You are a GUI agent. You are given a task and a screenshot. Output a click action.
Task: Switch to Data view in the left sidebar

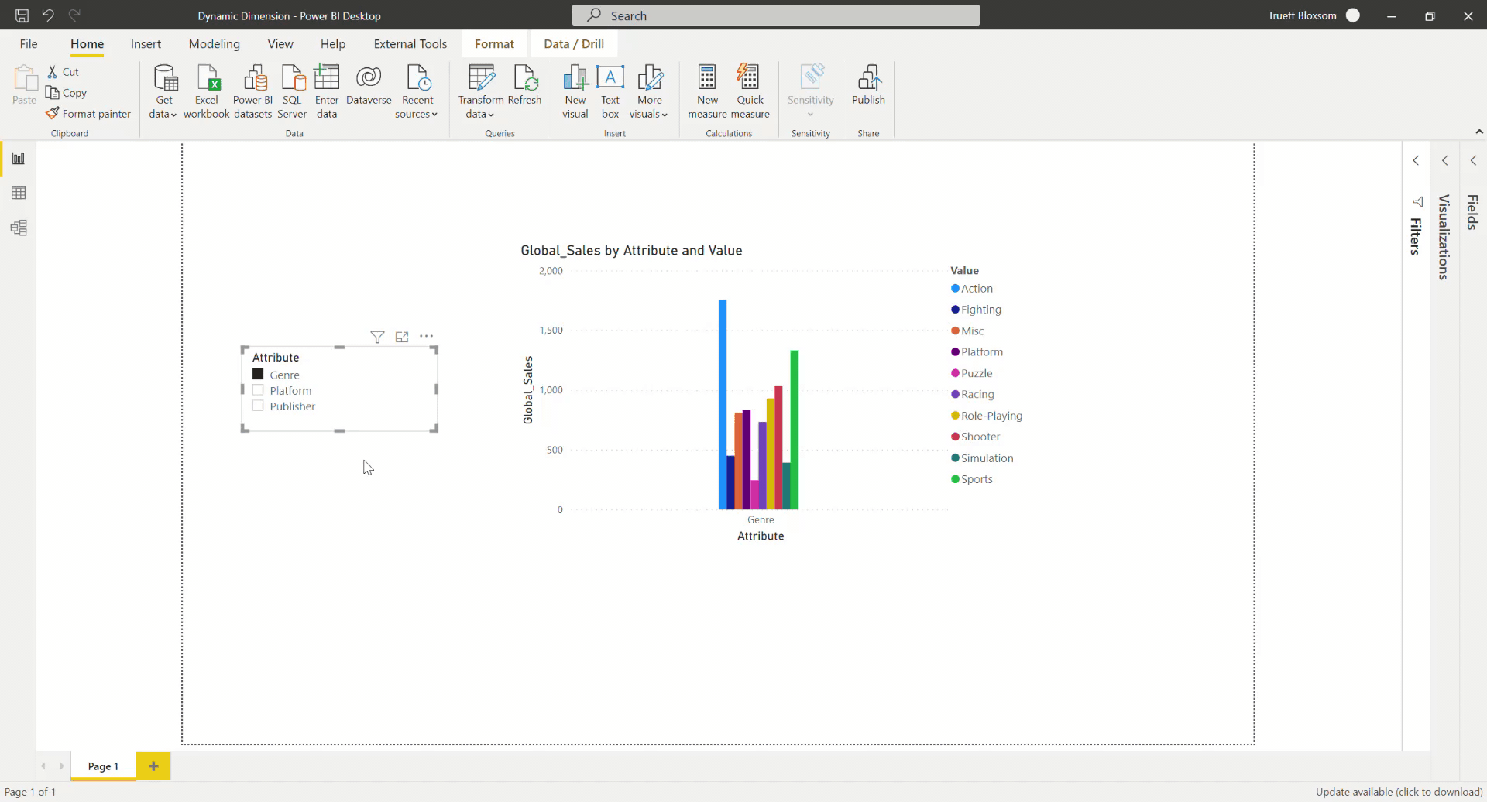(19, 193)
